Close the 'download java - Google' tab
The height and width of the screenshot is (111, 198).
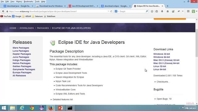pyautogui.click(x=32, y=6)
